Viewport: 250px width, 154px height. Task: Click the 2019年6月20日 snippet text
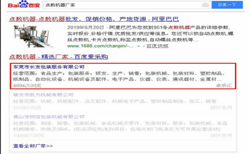point(86,27)
